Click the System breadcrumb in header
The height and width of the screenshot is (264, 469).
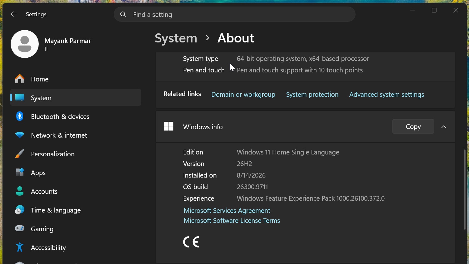click(176, 38)
